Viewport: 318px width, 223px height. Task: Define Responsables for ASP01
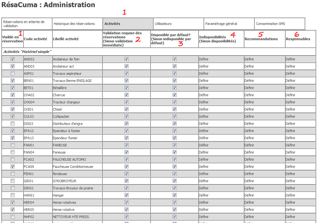291,74
